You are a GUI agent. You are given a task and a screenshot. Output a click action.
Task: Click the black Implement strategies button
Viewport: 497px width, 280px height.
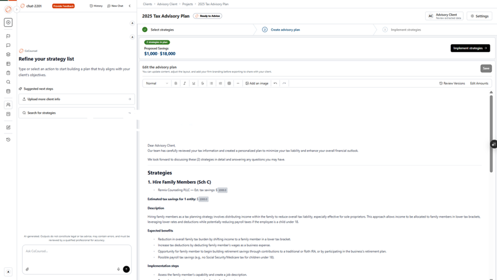coord(470,48)
